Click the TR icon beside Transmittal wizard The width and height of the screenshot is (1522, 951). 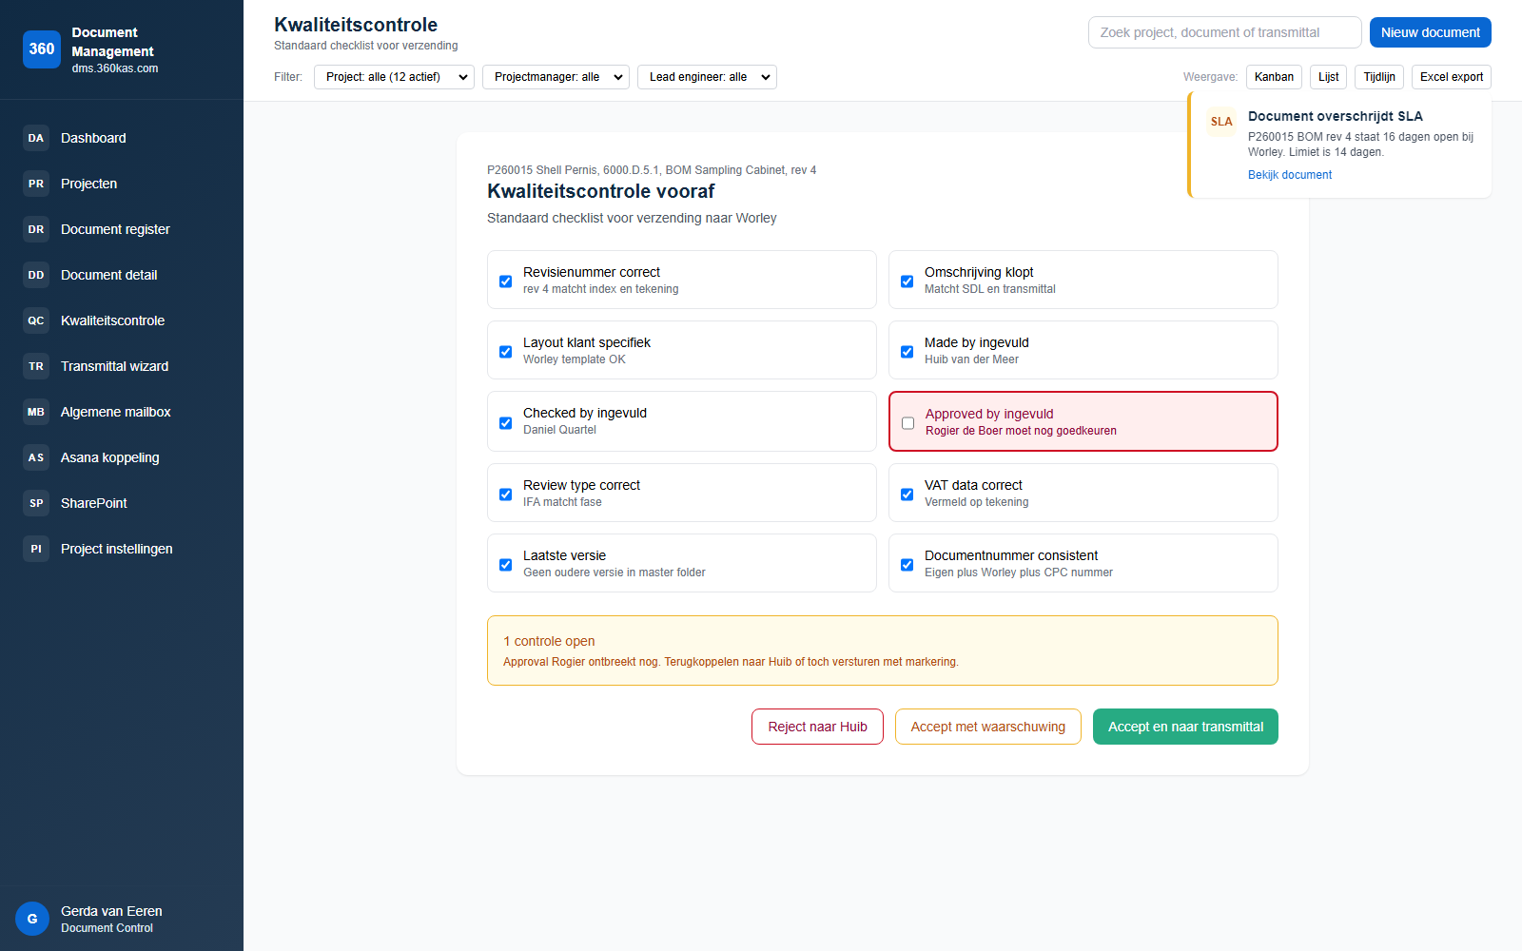point(36,366)
